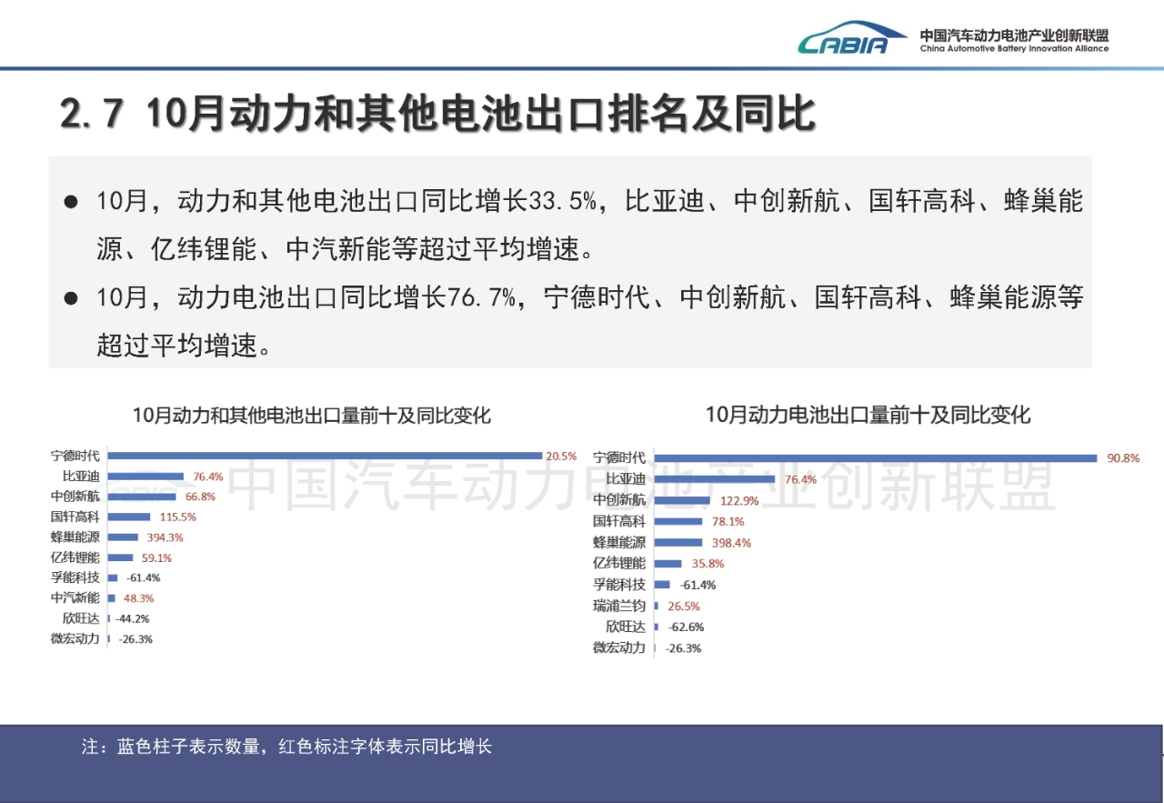This screenshot has height=803, width=1164.
Task: Click the 20.5% value label
Action: coord(561,457)
